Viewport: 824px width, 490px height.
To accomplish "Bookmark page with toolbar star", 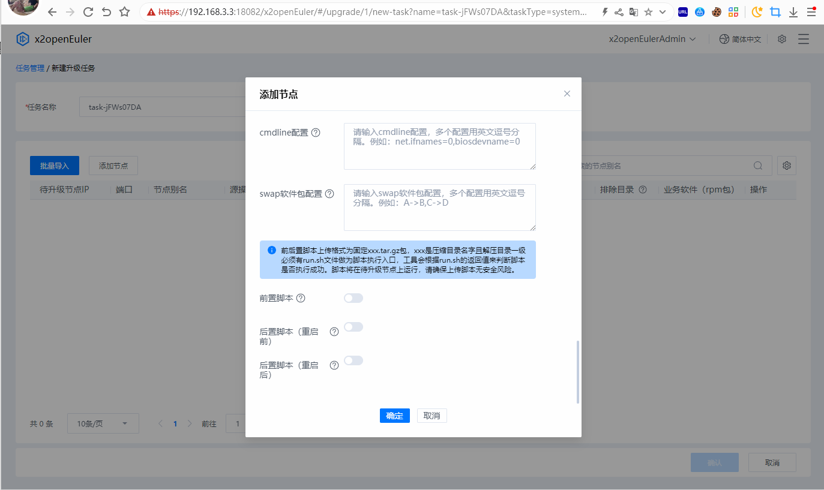I will click(x=124, y=12).
